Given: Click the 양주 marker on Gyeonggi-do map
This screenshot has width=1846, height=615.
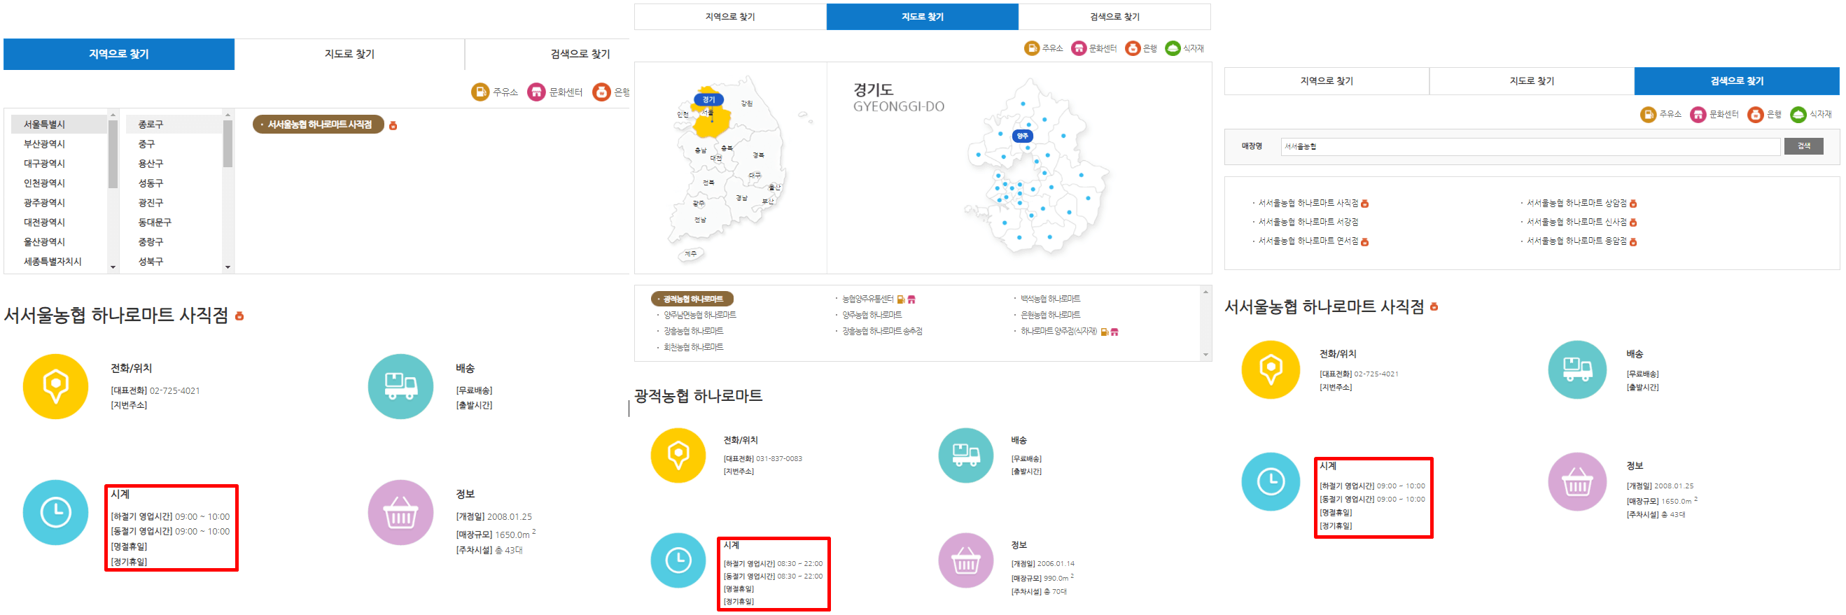Looking at the screenshot, I should 1023,136.
